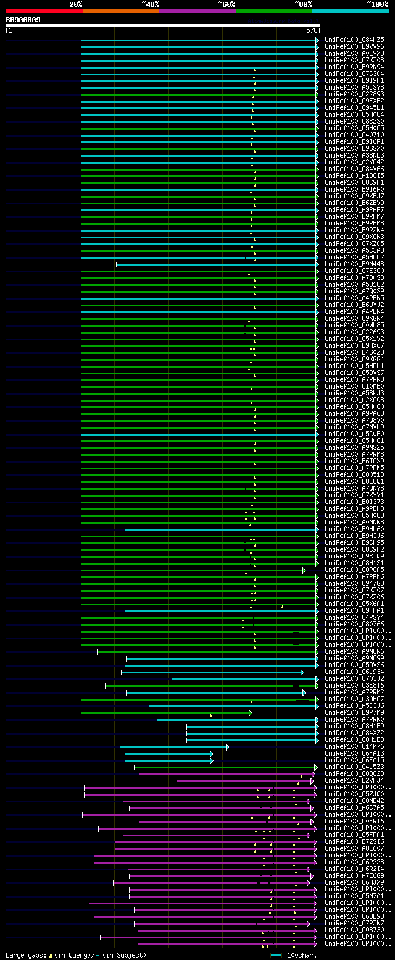Click the green ~80% identity legend segment
The image size is (395, 960).
pos(273,11)
